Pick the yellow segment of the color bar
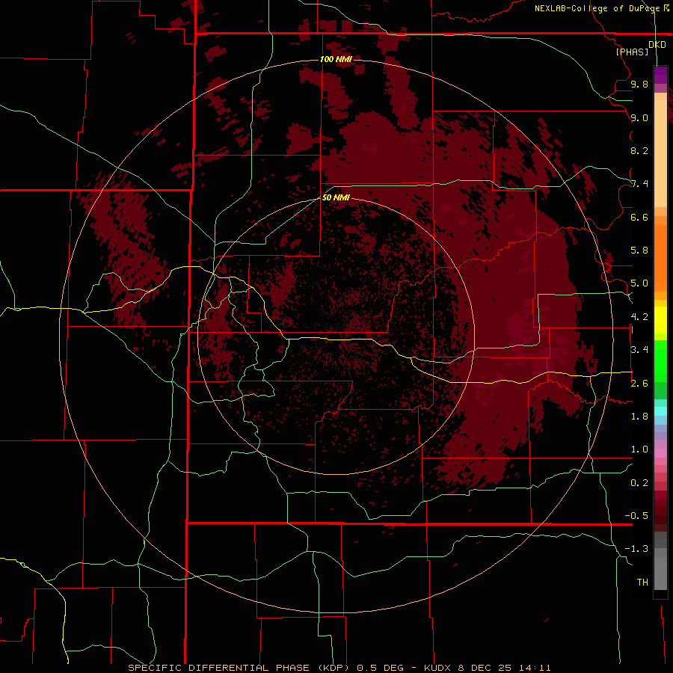This screenshot has height=673, width=673. click(x=660, y=320)
